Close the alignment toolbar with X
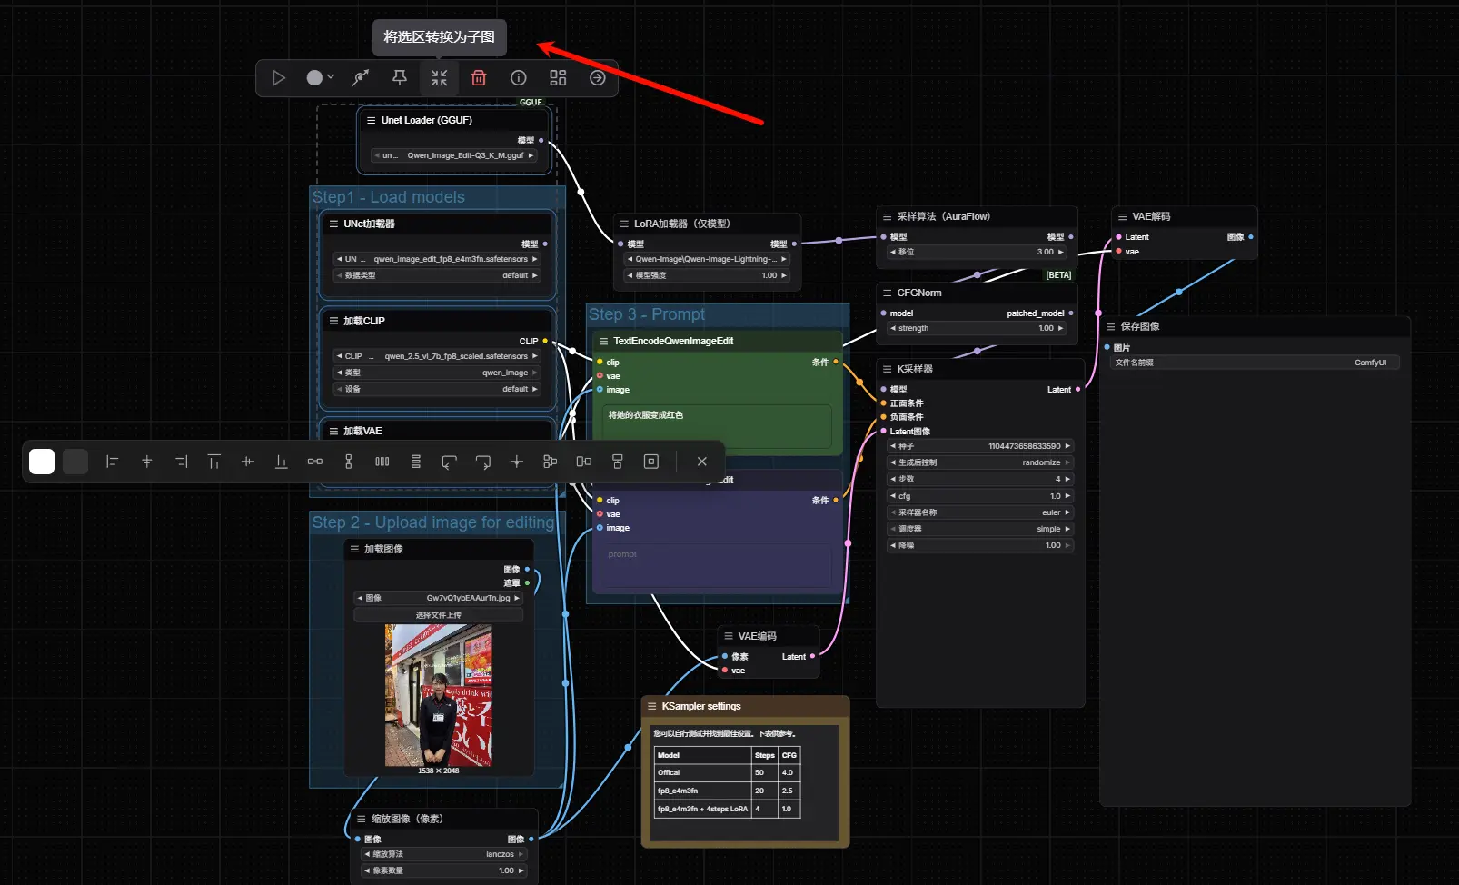 701,462
